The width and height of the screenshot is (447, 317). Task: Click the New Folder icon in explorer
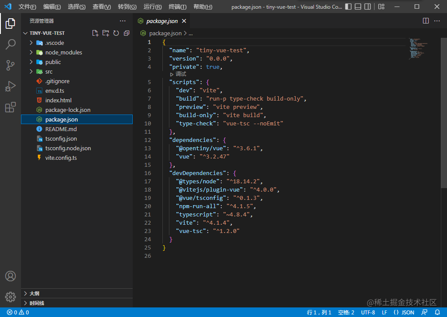(106, 33)
